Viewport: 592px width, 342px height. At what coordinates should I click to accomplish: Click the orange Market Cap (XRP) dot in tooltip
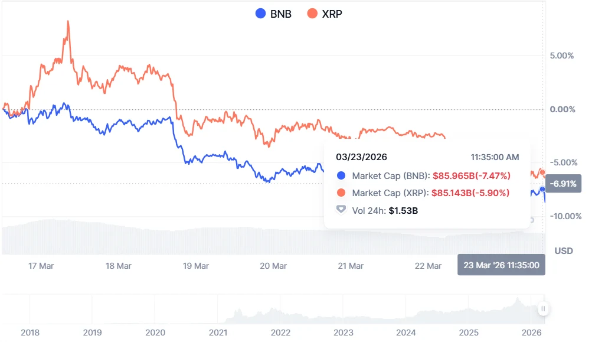pos(341,192)
